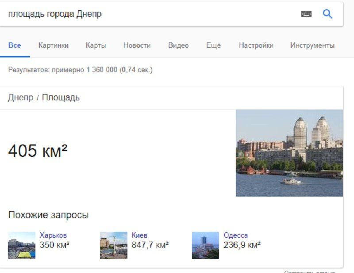Click the Киев city thumbnail image

(114, 244)
